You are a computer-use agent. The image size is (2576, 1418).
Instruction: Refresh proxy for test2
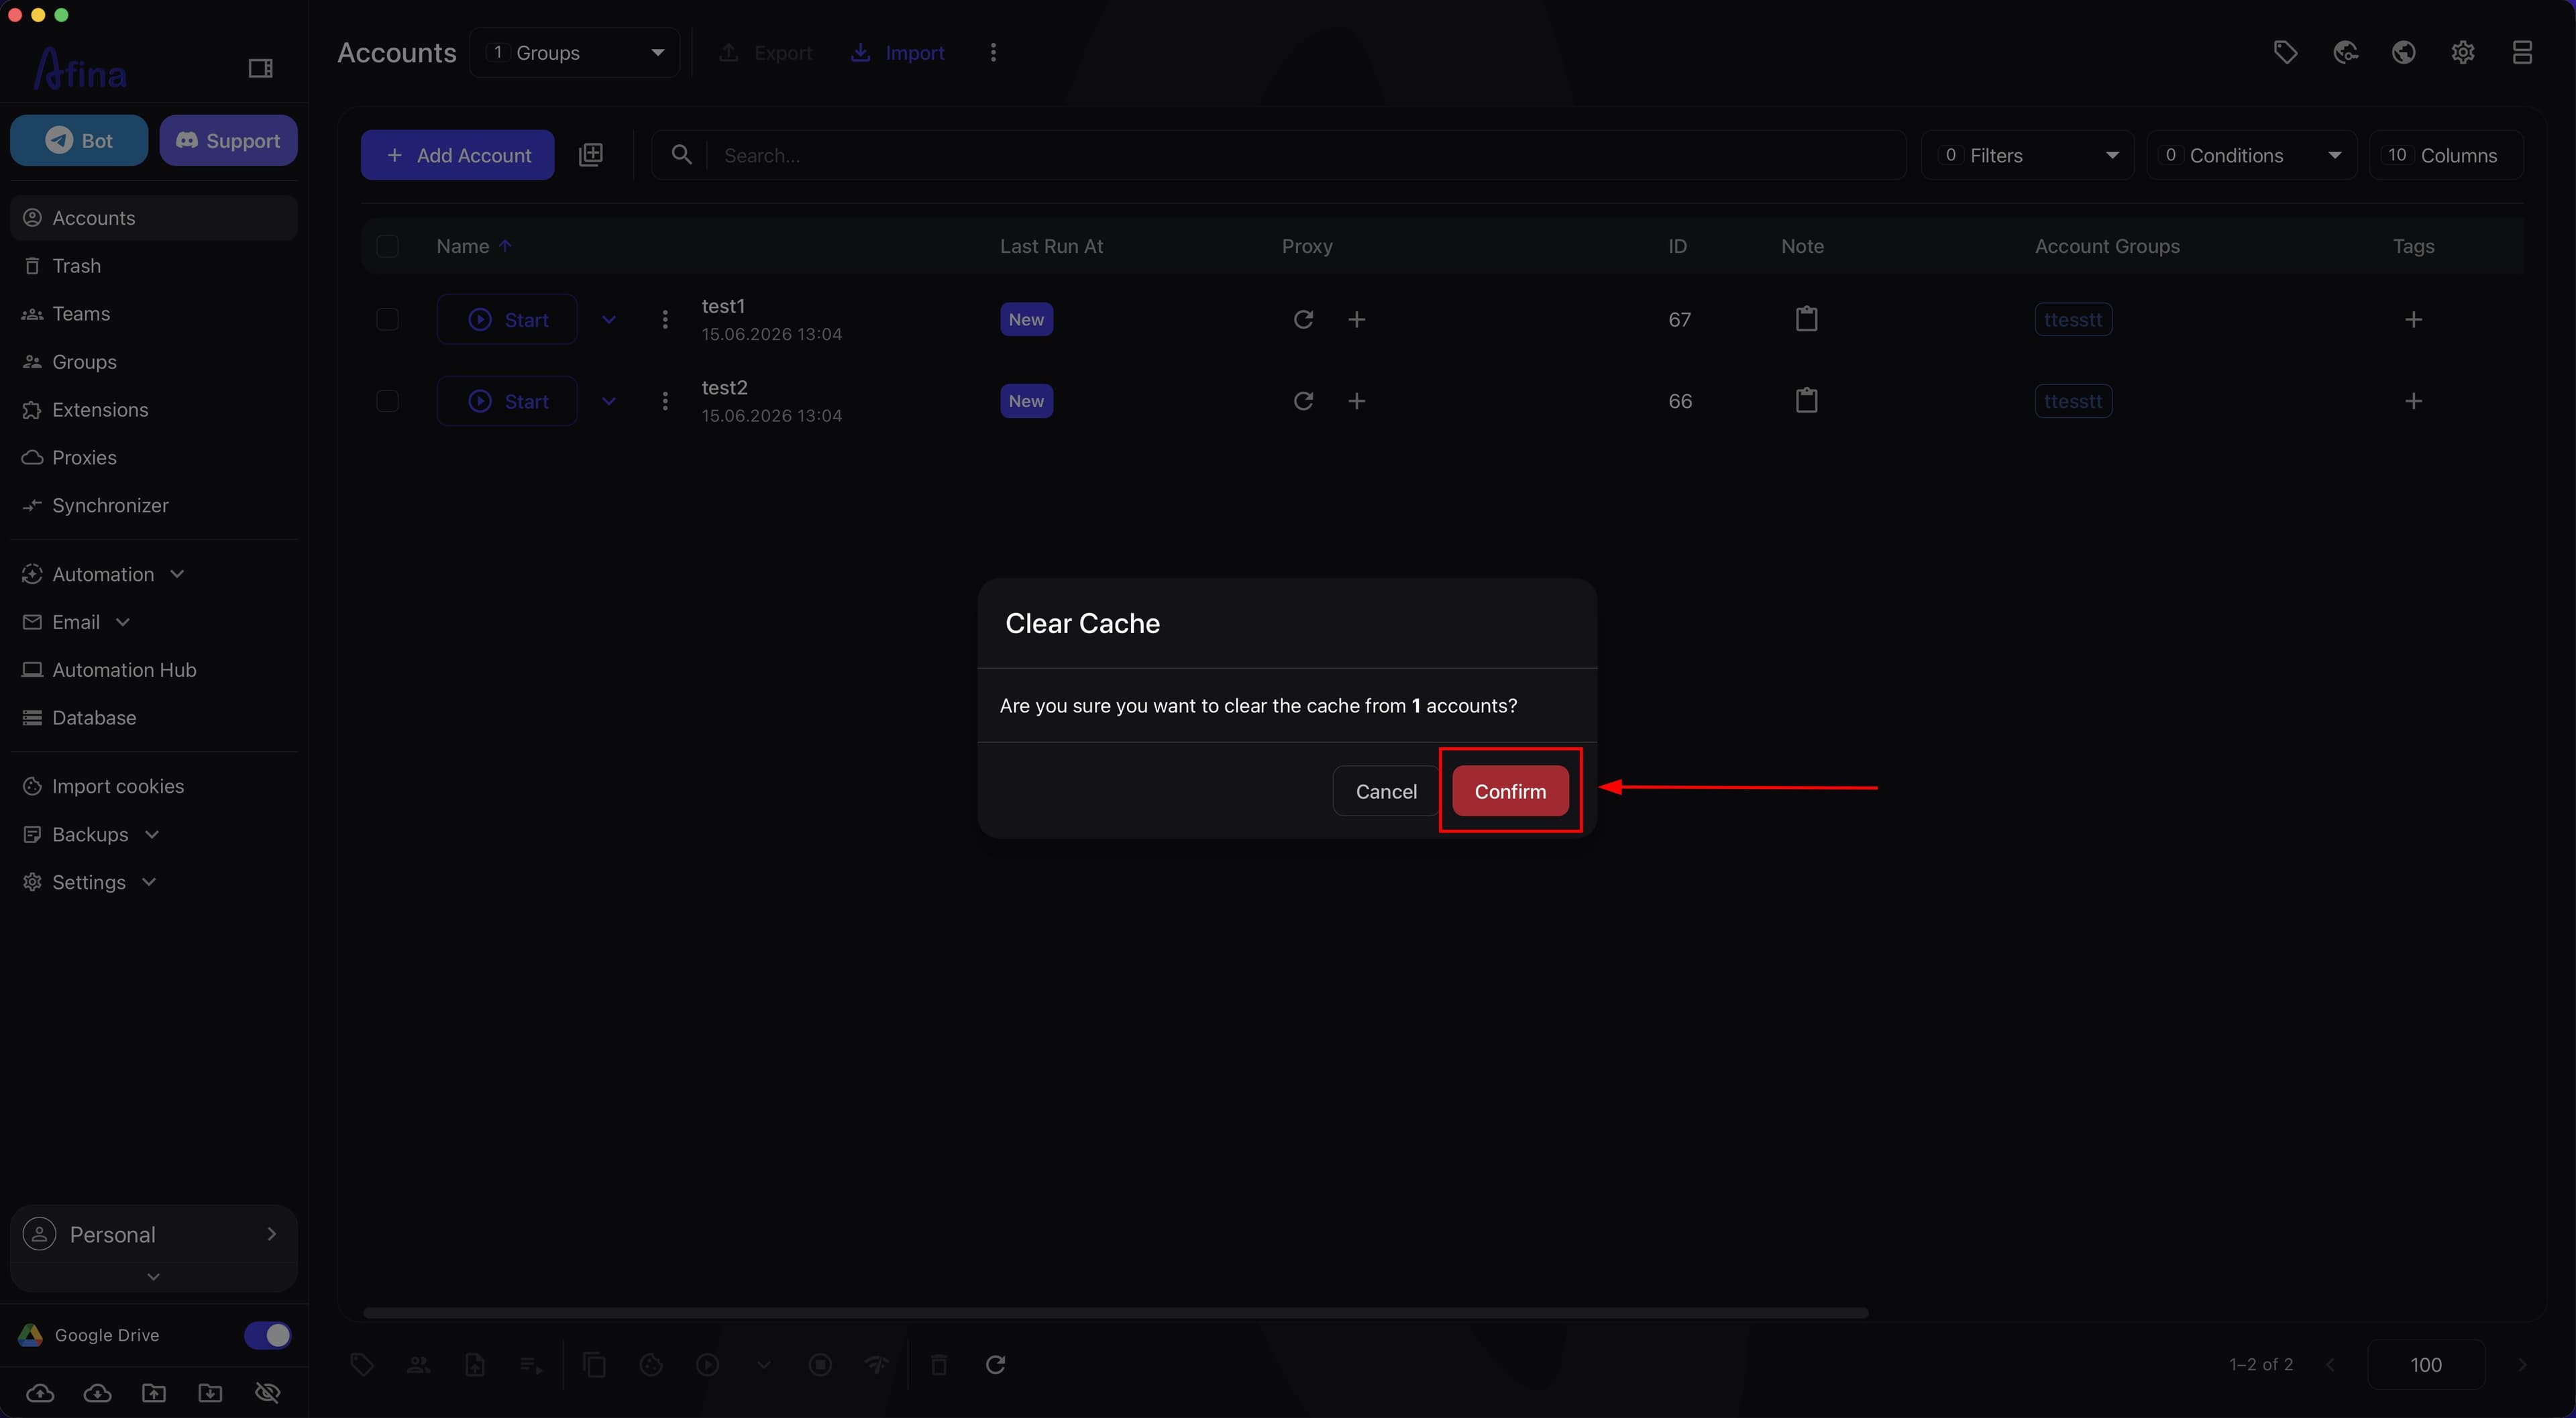tap(1303, 401)
